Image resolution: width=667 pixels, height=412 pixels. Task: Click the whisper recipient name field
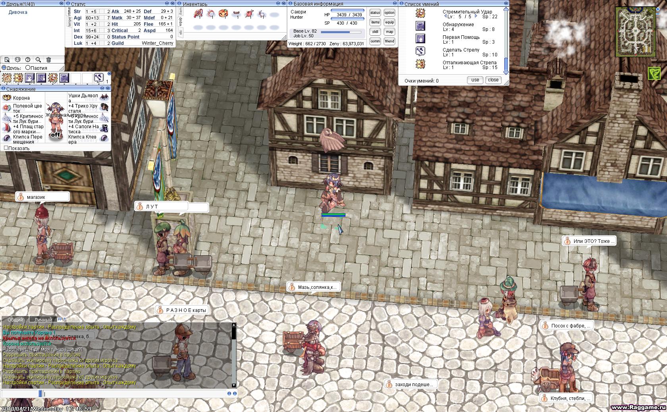tap(21, 394)
